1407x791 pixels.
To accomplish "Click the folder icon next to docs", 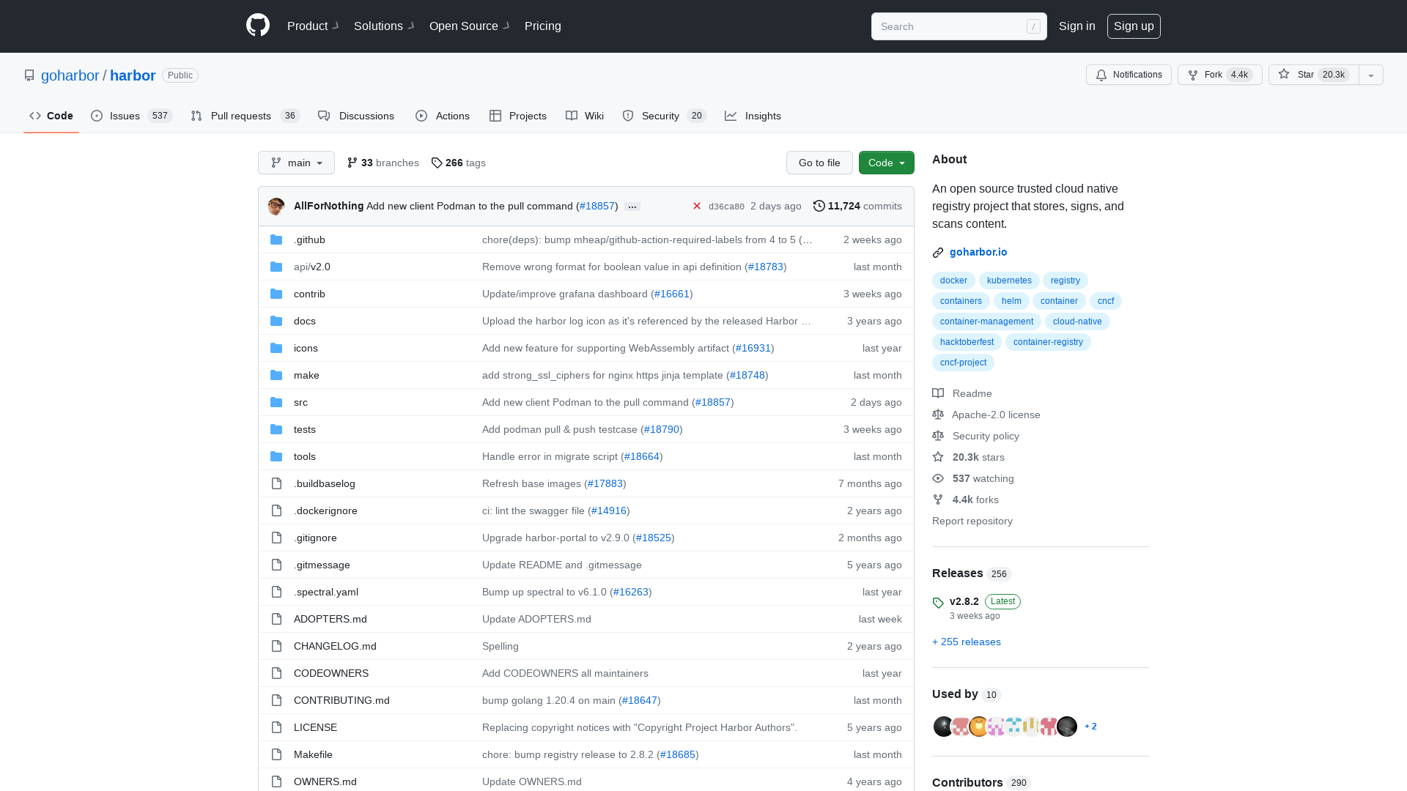I will click(x=276, y=321).
